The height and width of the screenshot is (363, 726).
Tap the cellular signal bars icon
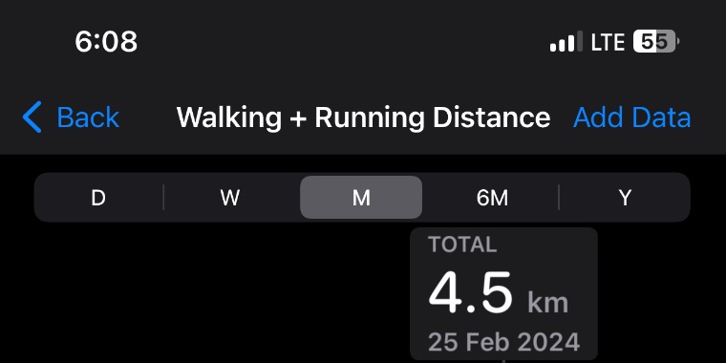tap(566, 42)
